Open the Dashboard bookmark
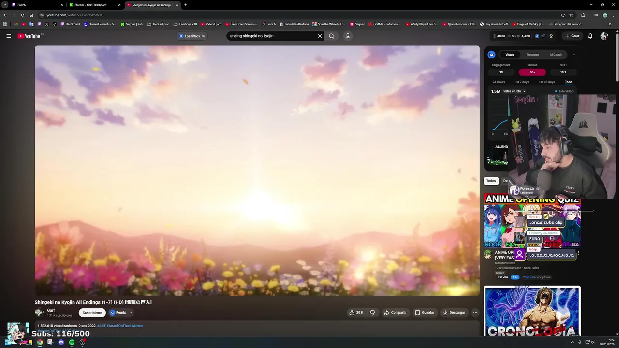The height and width of the screenshot is (348, 619). click(x=70, y=24)
